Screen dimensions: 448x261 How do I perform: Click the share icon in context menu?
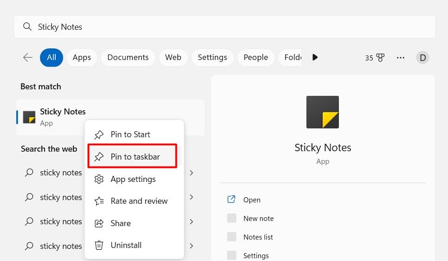99,223
